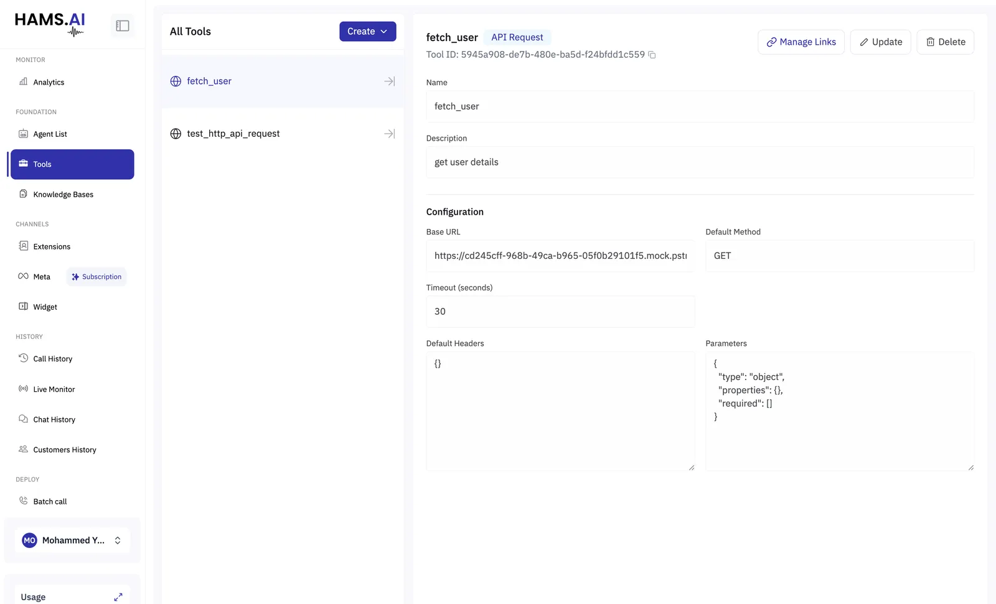
Task: Click the Description field
Action: coord(700,162)
